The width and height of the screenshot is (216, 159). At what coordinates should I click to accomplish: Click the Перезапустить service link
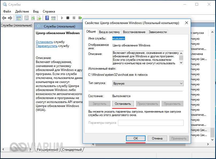click(46, 46)
